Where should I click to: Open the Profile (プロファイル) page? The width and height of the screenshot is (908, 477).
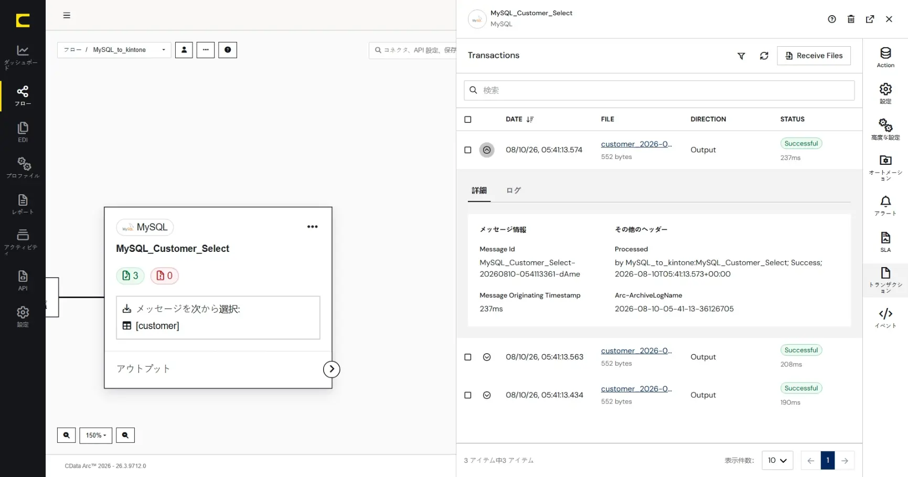click(23, 168)
